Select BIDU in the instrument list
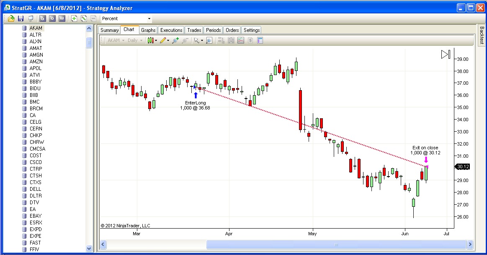Image resolution: width=487 pixels, height=255 pixels. coord(35,88)
